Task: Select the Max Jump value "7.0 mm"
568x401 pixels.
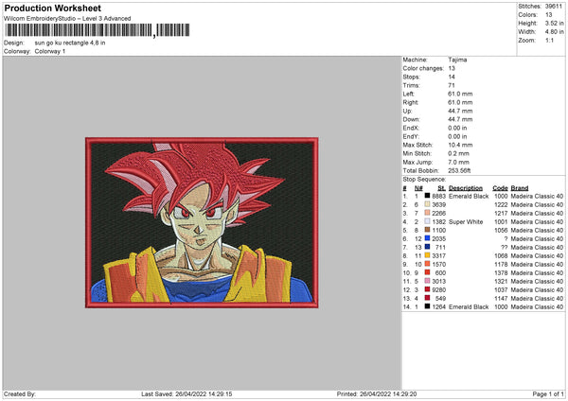Action: (458, 162)
